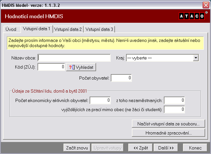Viewport: 211px width, 154px height.
Task: Click the z toho nezaměstnaných field
Action: pos(174,100)
